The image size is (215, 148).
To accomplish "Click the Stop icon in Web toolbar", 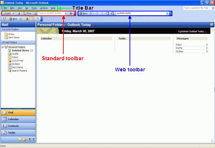I will pyautogui.click(x=97, y=14).
